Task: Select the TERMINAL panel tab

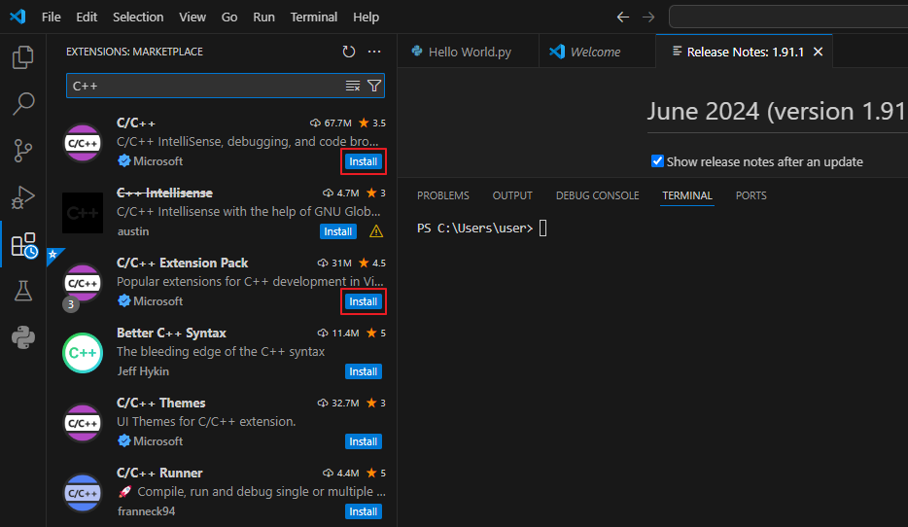Action: click(x=687, y=195)
